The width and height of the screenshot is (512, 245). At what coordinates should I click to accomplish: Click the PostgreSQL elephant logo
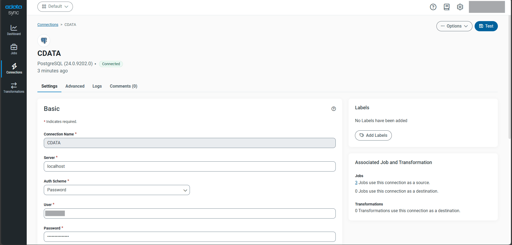[44, 41]
